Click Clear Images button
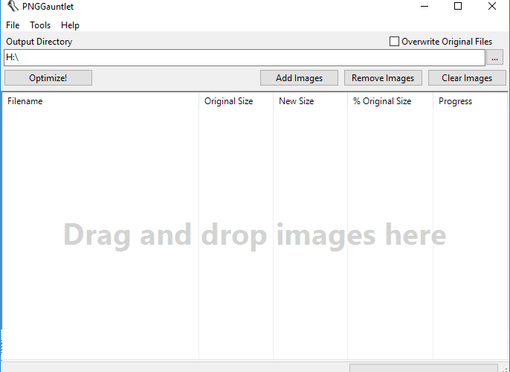This screenshot has width=510, height=372. [467, 78]
